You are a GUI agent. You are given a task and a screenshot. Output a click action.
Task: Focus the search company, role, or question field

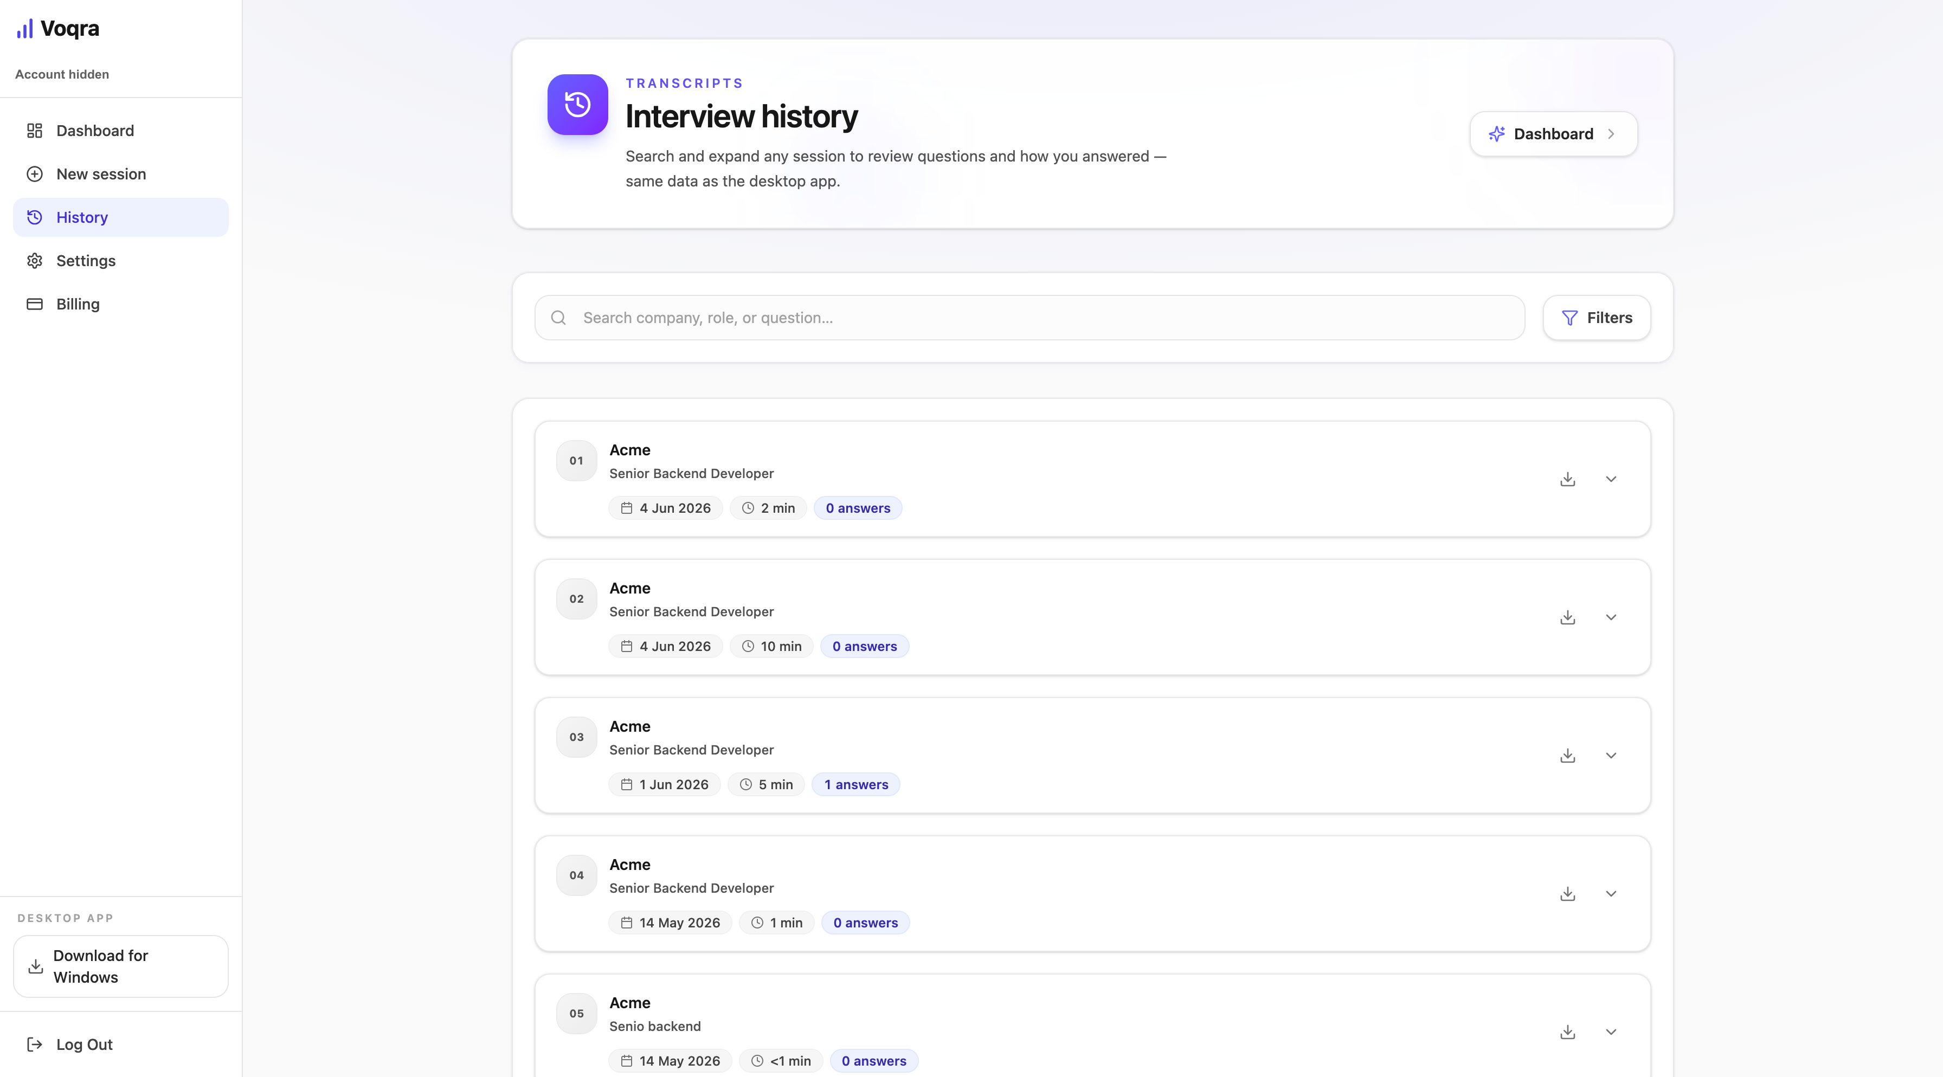(1030, 318)
